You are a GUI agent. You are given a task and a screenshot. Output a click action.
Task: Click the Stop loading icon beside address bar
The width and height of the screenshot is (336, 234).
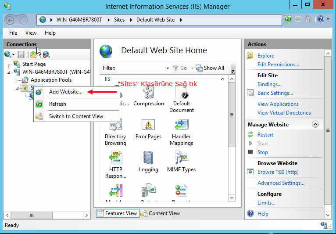click(298, 19)
